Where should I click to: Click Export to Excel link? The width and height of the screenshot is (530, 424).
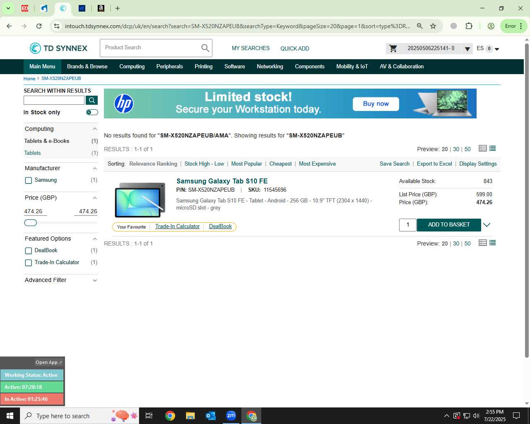tap(434, 164)
